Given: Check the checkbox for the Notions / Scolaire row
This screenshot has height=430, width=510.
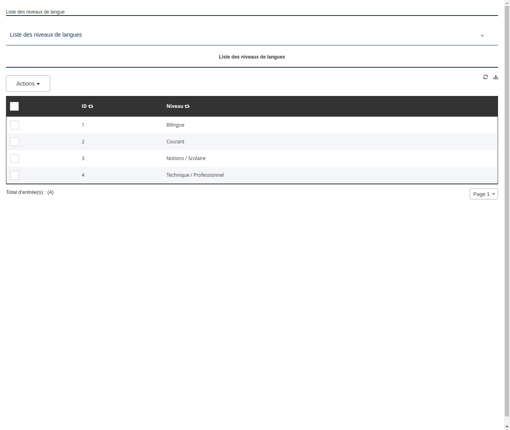Looking at the screenshot, I should point(15,158).
